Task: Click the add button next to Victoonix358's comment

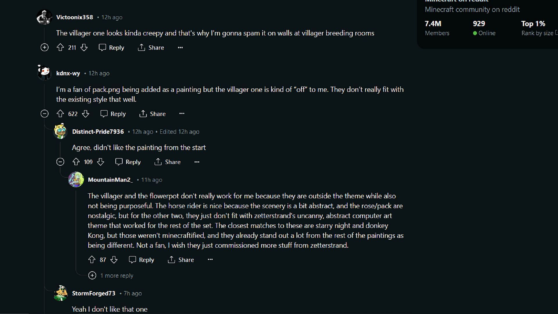Action: pos(44,47)
